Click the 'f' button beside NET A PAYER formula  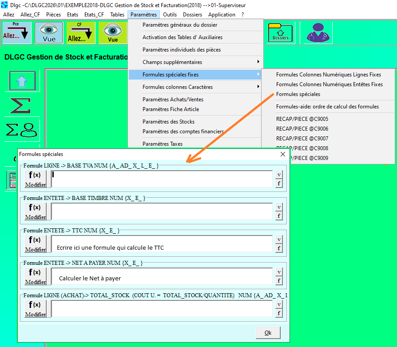(278, 281)
